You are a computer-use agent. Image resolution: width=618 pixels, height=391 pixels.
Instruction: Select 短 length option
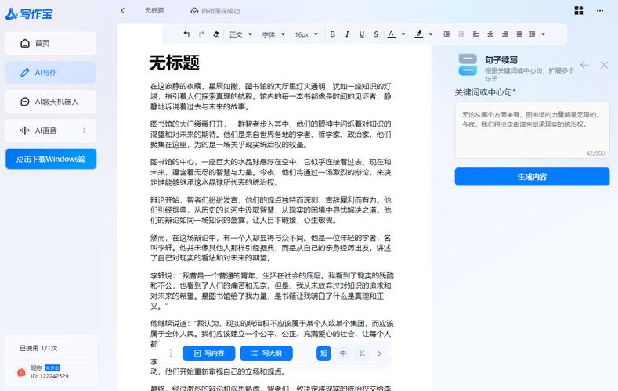[323, 353]
